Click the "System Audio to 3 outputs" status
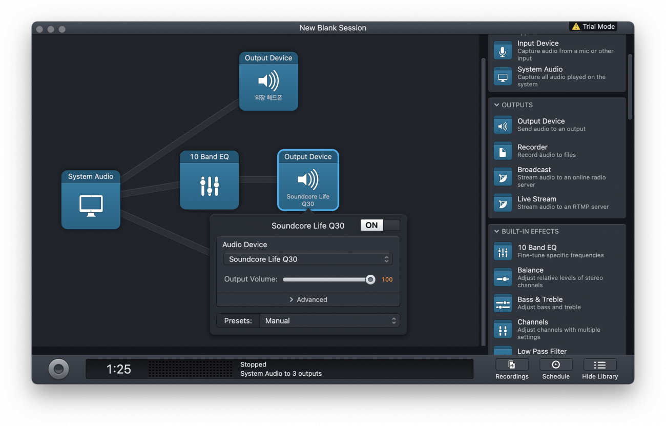This screenshot has height=426, width=666. click(281, 374)
